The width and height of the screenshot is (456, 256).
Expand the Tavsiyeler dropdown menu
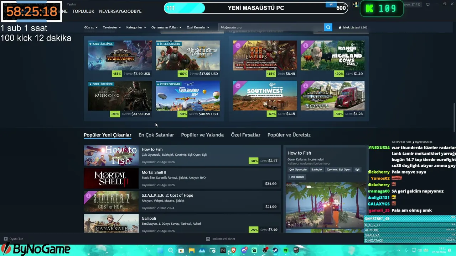[112, 27]
